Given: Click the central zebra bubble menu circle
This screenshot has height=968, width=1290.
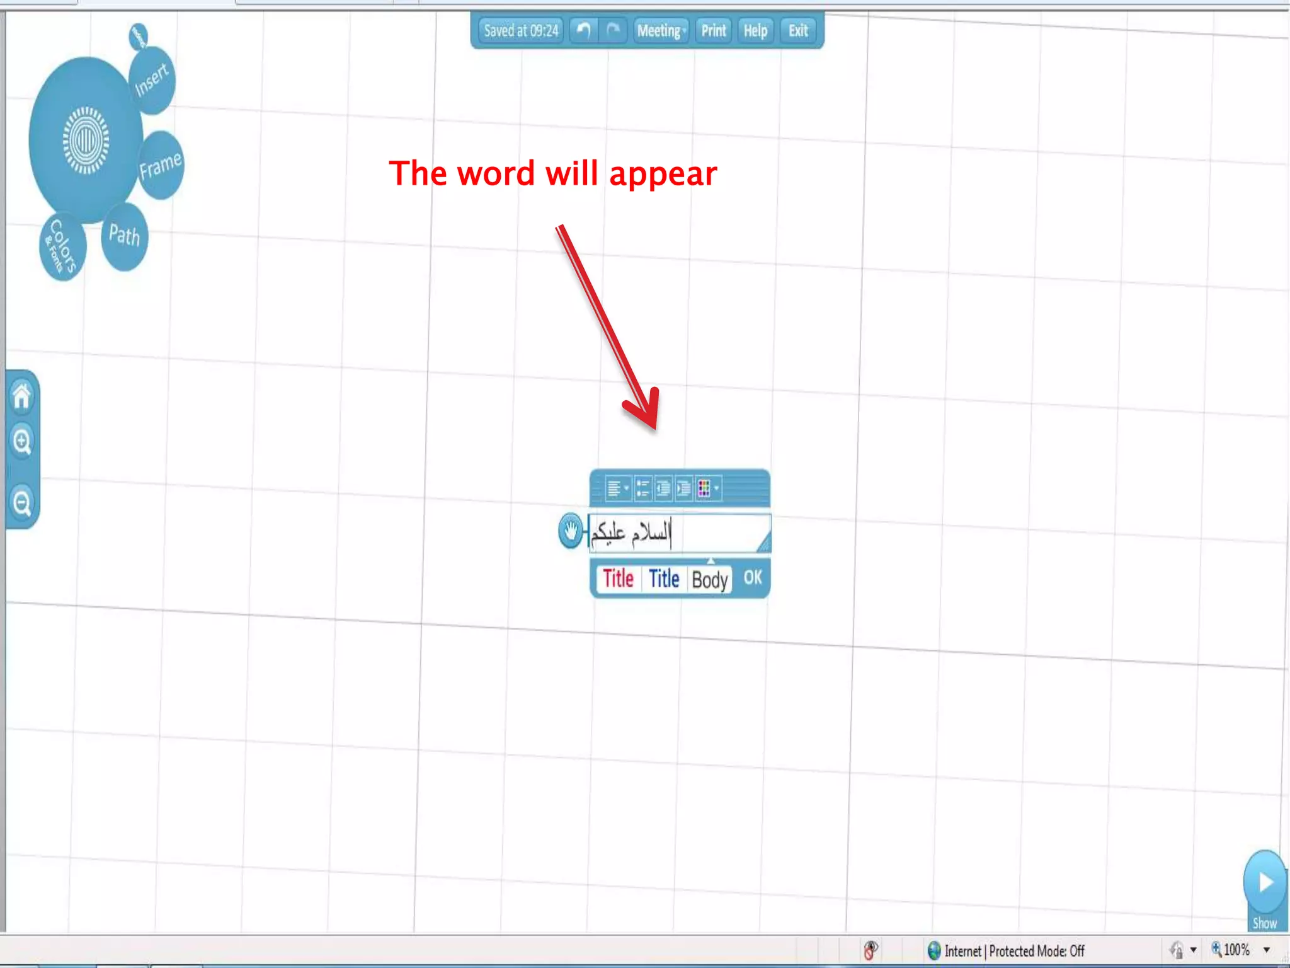Looking at the screenshot, I should [x=86, y=140].
